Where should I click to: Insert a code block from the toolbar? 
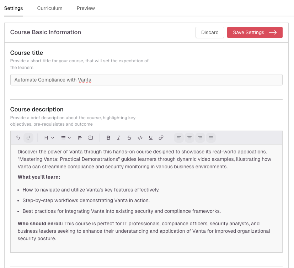pos(91,138)
